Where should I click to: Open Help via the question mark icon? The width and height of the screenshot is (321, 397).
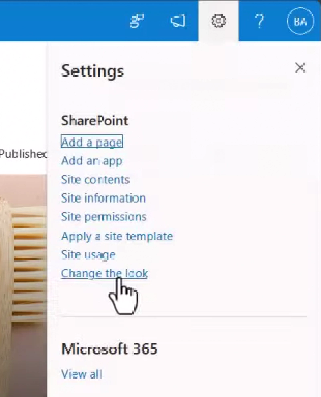point(260,22)
